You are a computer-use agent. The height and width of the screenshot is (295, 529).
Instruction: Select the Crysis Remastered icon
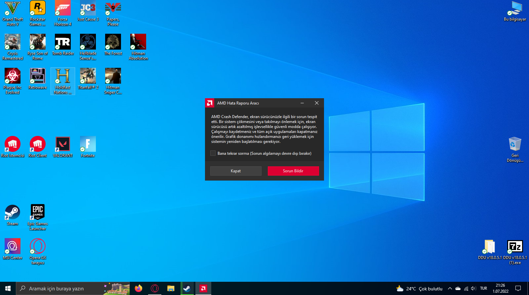click(x=13, y=47)
